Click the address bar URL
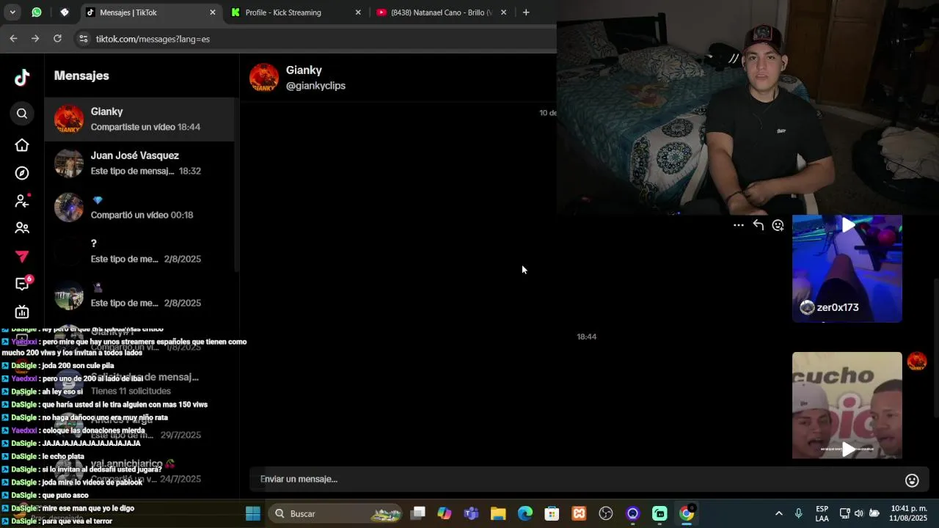Screen dimensions: 939x528 pos(153,39)
